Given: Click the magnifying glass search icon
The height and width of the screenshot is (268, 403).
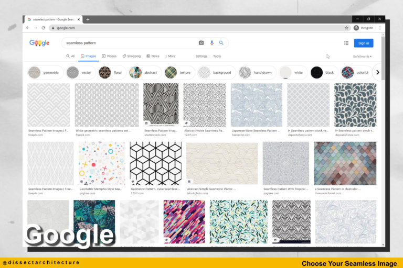Looking at the screenshot, I should [x=221, y=43].
